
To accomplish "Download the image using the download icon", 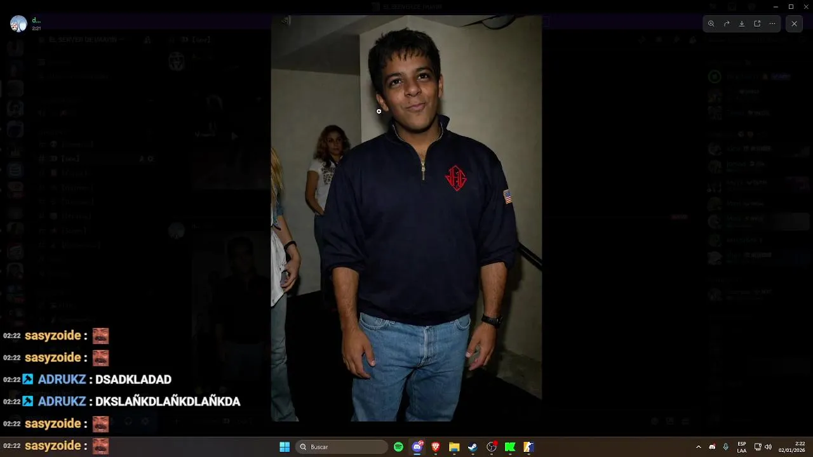I will pos(742,23).
